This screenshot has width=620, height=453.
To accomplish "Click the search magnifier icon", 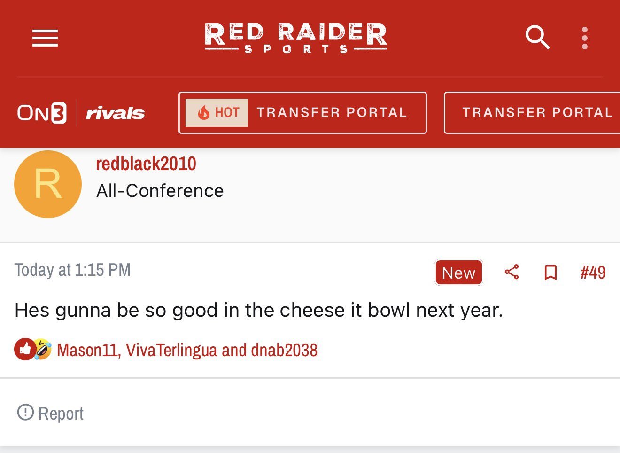I will pyautogui.click(x=537, y=38).
